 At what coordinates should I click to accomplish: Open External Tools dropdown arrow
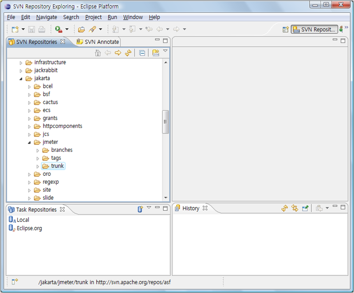(67, 29)
